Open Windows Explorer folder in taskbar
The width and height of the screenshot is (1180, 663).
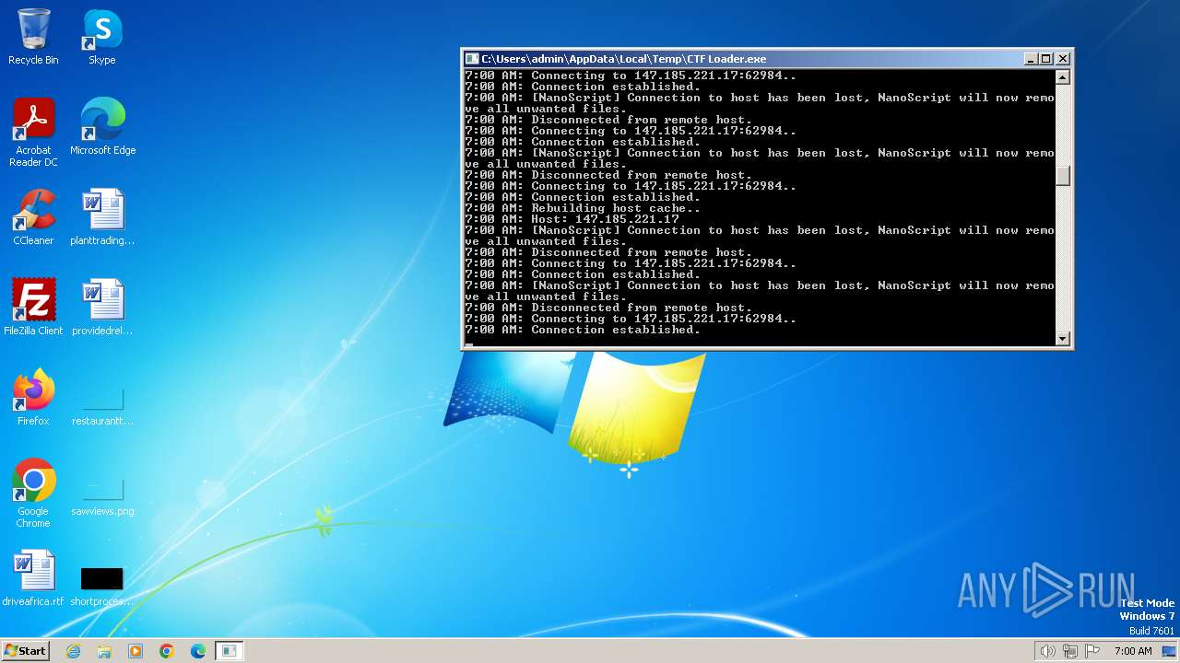tap(104, 651)
